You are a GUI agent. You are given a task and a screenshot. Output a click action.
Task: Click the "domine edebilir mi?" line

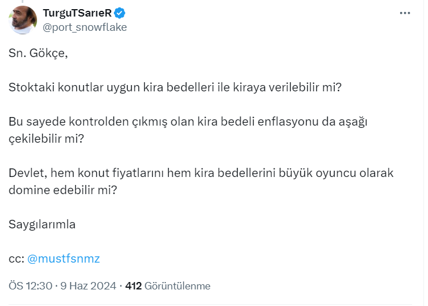(63, 190)
